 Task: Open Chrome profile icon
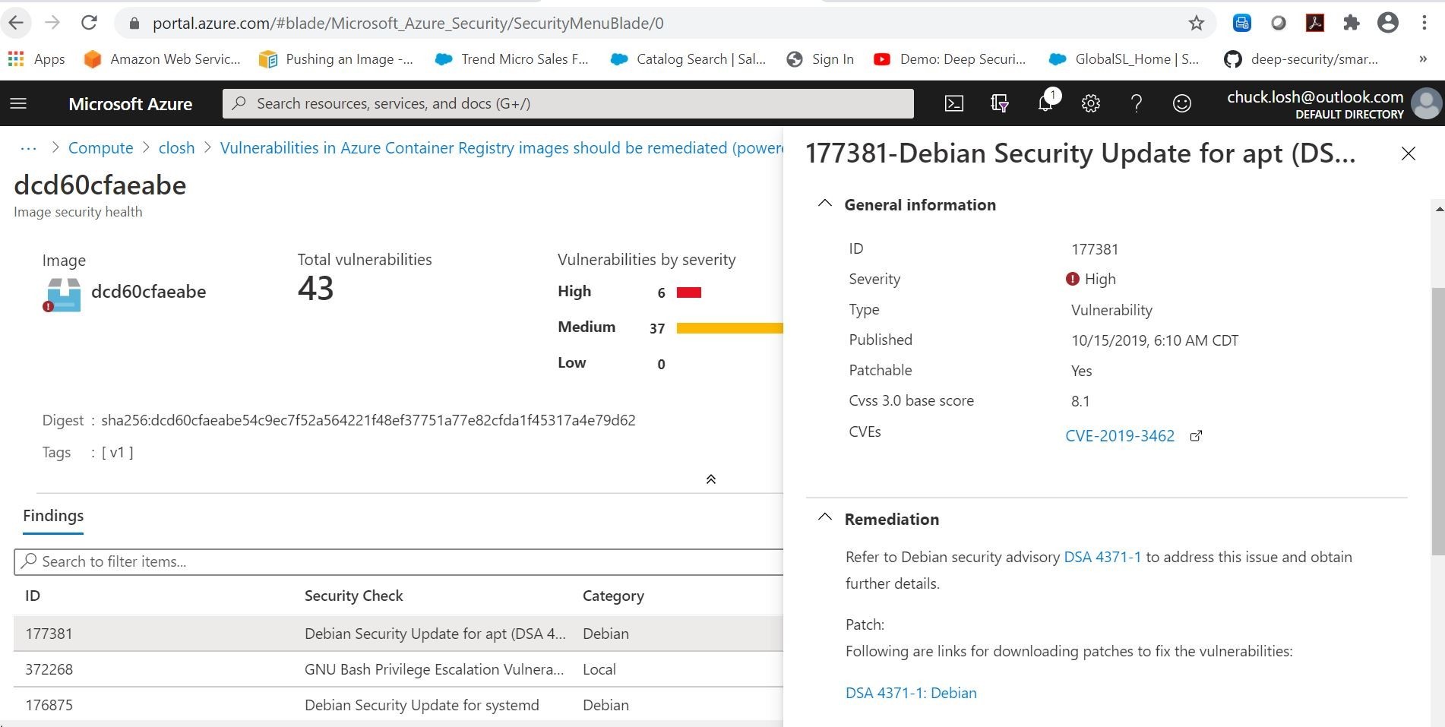(1388, 24)
